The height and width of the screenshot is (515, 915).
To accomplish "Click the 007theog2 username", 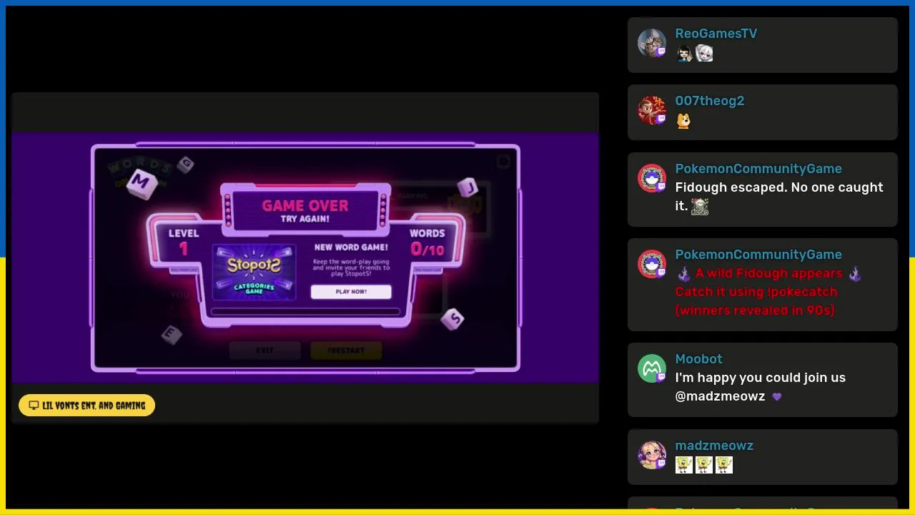I will (710, 101).
